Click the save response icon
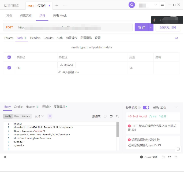Screen dimensions: 184x172 pyautogui.click(x=105, y=116)
